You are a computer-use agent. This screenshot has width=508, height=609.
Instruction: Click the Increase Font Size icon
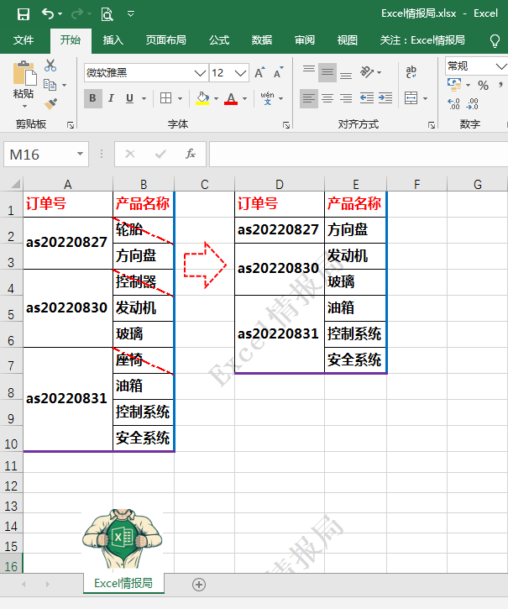pyautogui.click(x=260, y=73)
